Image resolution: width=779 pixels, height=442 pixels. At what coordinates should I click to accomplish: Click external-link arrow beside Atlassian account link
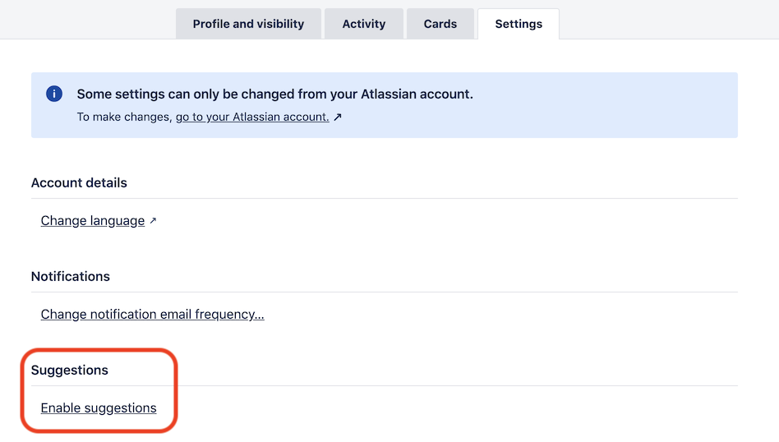point(338,117)
